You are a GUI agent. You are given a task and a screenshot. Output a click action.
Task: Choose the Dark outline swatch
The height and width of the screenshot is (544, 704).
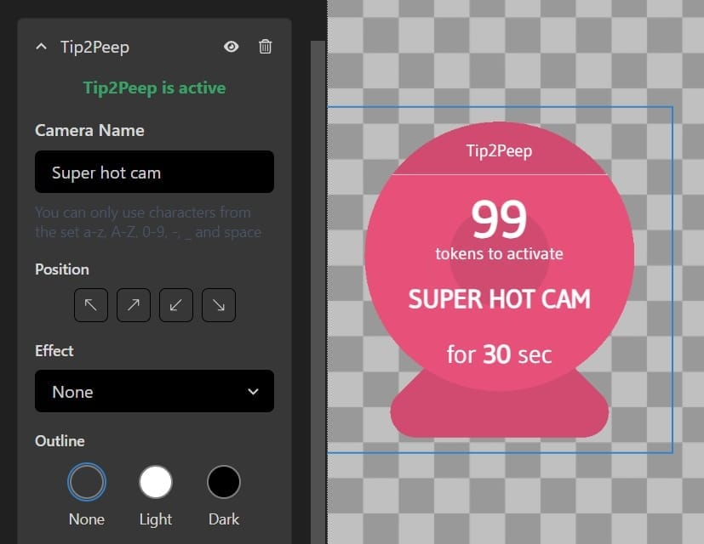[224, 482]
